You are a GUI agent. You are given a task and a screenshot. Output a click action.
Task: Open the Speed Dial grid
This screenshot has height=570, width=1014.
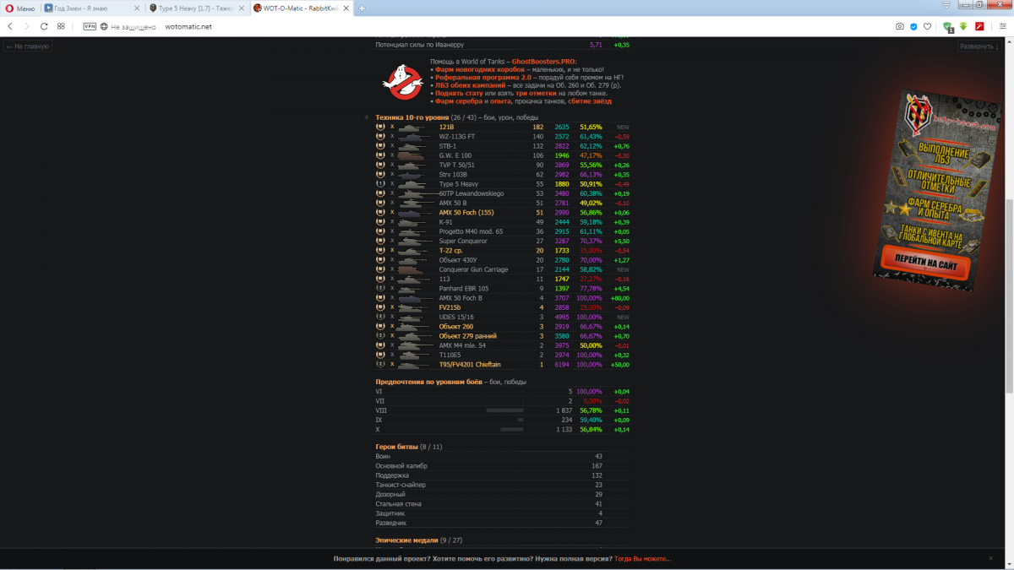click(61, 26)
